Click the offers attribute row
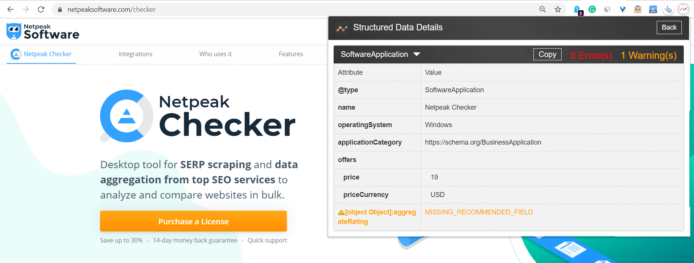This screenshot has height=263, width=694. (508, 160)
